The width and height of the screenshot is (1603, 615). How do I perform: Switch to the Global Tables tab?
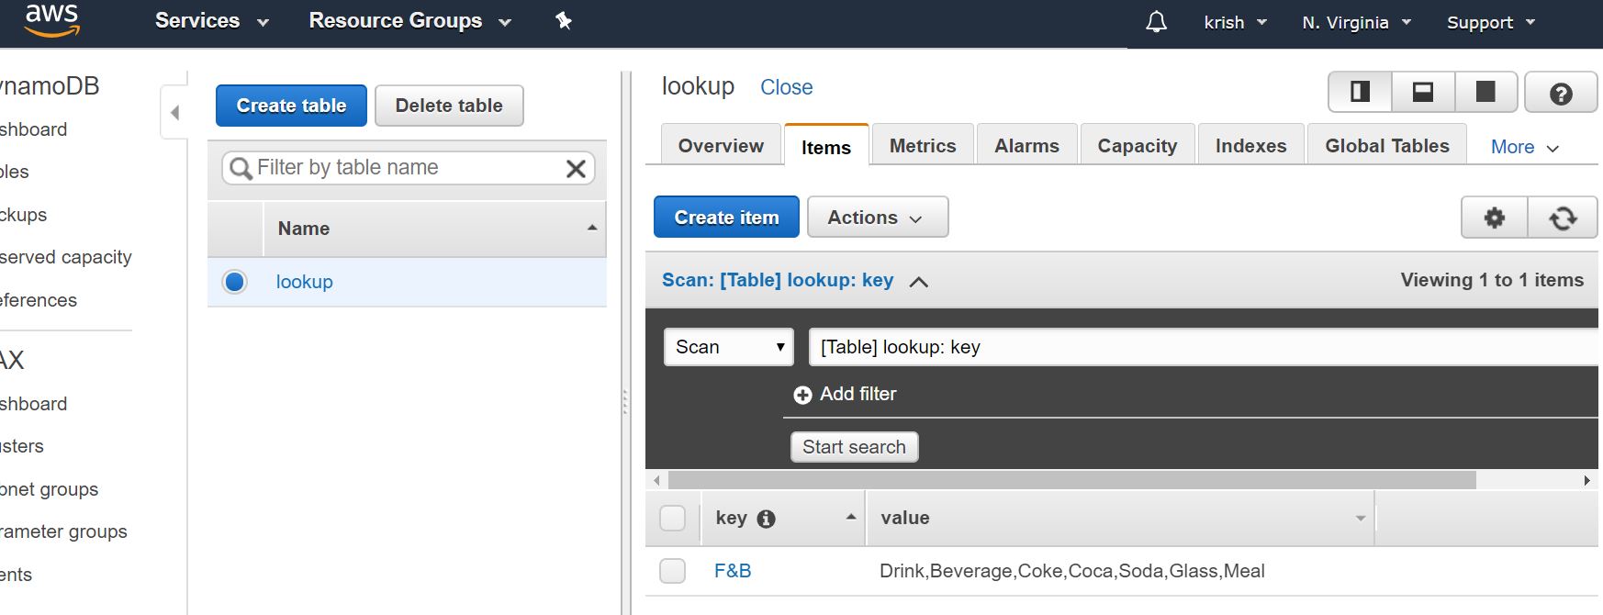[x=1387, y=145]
